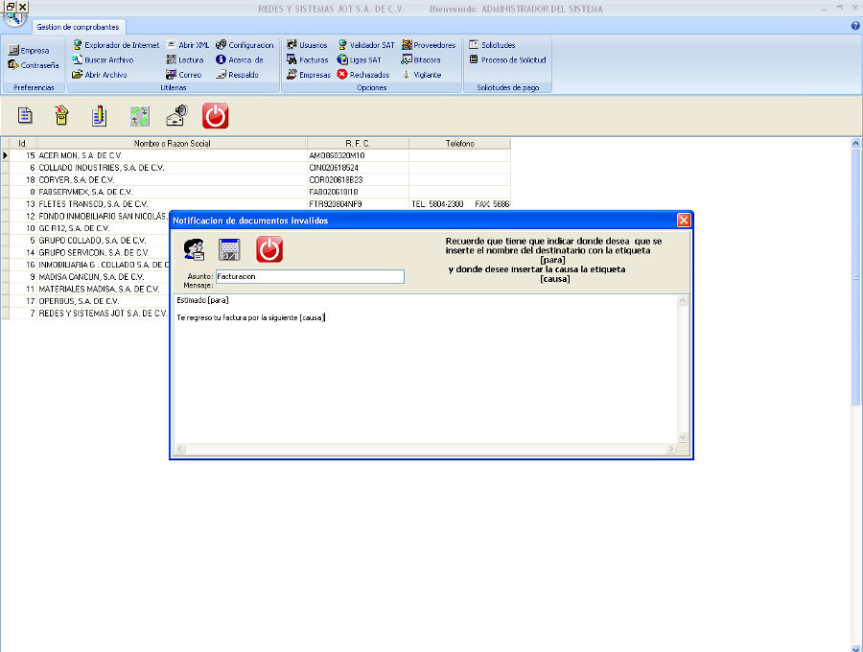
Task: Open Explorador de Internet utility
Action: click(x=115, y=45)
